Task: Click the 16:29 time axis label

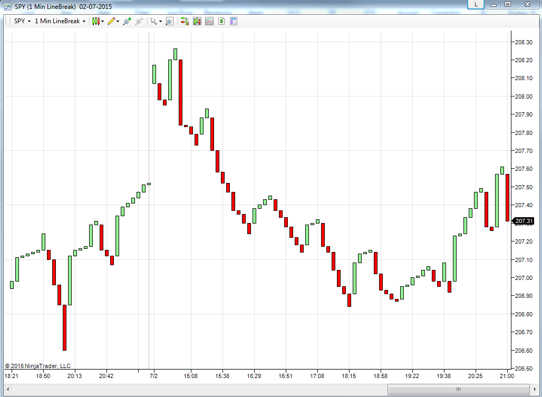Action: pos(254,376)
